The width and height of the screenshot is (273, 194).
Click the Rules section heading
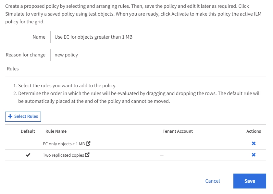click(13, 69)
